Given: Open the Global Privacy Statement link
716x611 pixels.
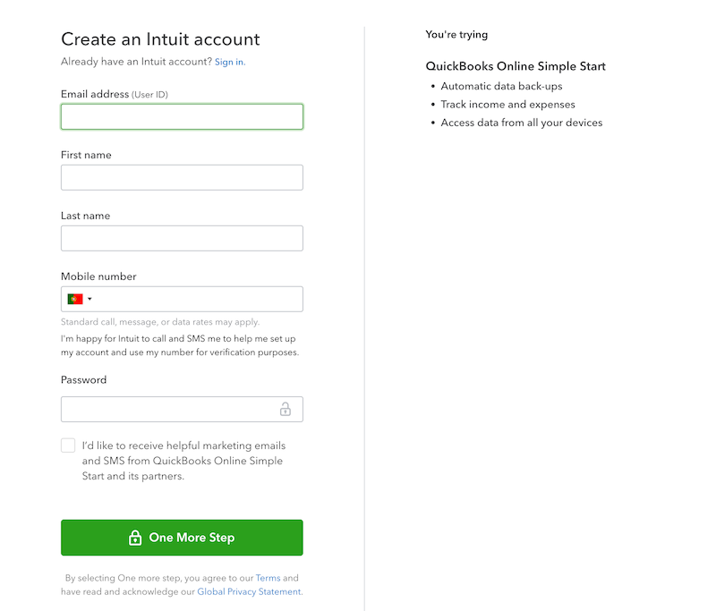Looking at the screenshot, I should [249, 591].
